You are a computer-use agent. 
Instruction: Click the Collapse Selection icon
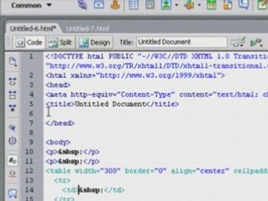pos(12,95)
